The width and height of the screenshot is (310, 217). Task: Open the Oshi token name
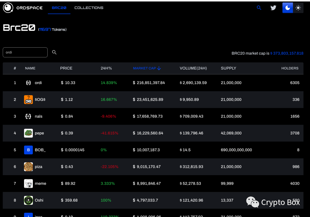[x=39, y=200]
